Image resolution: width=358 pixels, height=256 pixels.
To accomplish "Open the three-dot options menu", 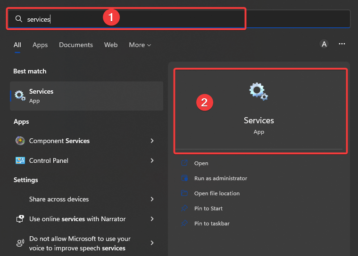I will [342, 44].
